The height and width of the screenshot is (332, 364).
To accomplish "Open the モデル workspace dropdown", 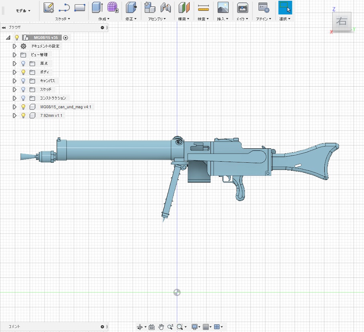I will [x=23, y=11].
